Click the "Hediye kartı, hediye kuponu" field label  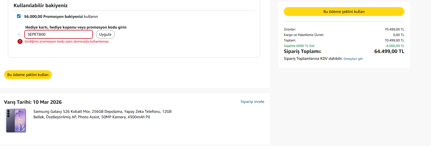click(76, 27)
